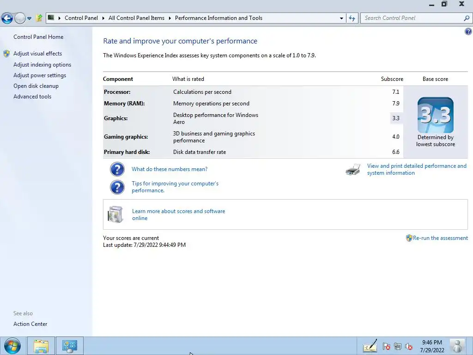
Task: Open Adjust indexing options
Action: (x=42, y=65)
